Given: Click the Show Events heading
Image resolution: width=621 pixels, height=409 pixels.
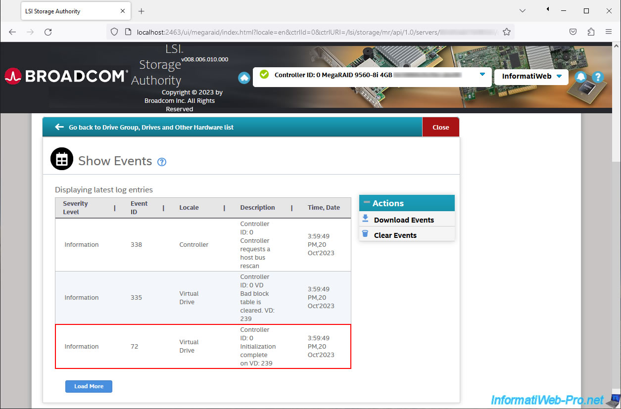Looking at the screenshot, I should coord(115,161).
